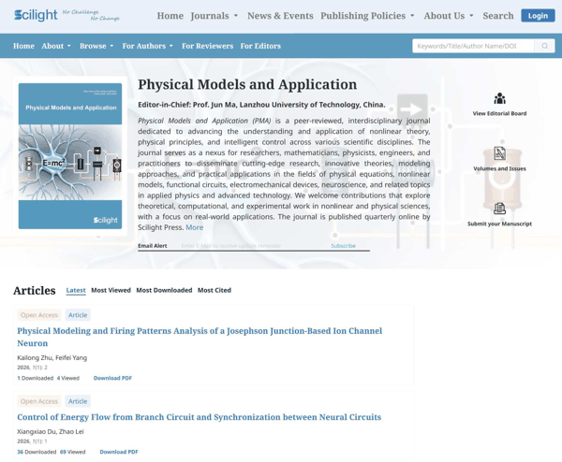Expand the Publishing Policies dropdown menu
Viewport: 562px width, 462px height.
coord(367,16)
